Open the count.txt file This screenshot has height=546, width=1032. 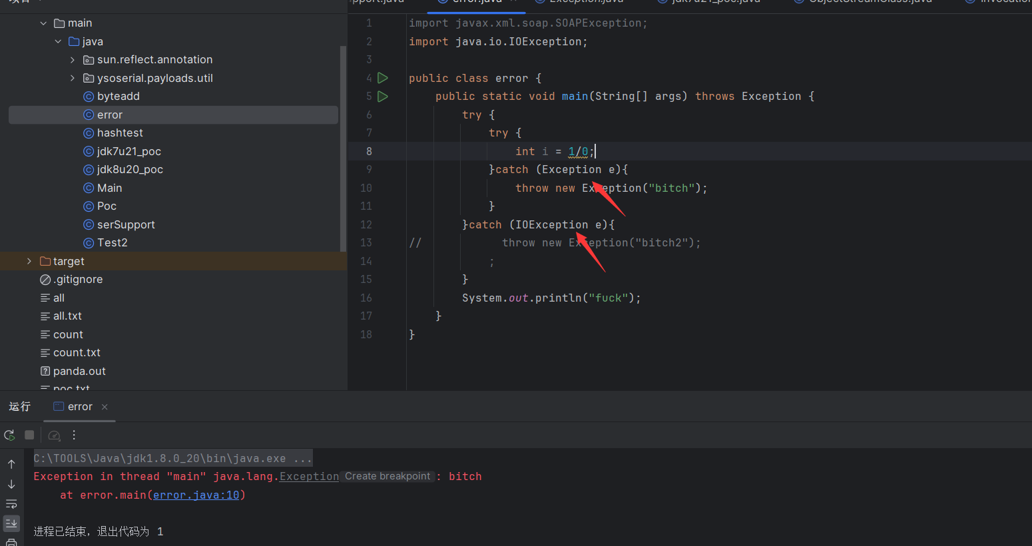77,353
